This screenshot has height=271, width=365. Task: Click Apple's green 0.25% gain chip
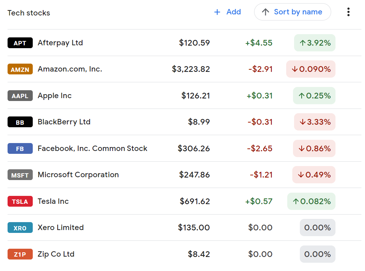(314, 96)
